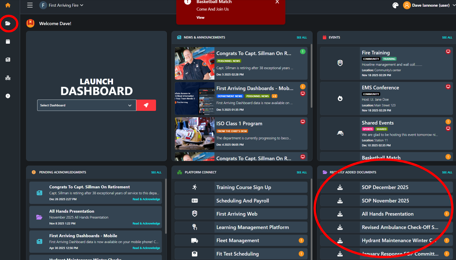Download Revised Ambulance Check-Off document
456x260 pixels.
(340, 227)
